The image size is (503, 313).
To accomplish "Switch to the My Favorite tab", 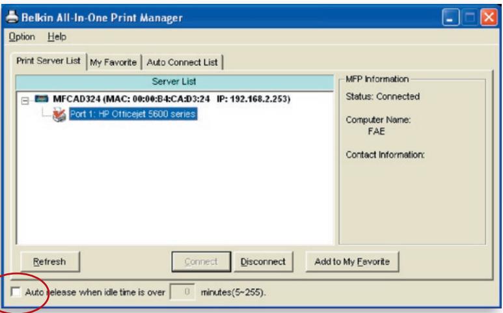I will click(113, 62).
